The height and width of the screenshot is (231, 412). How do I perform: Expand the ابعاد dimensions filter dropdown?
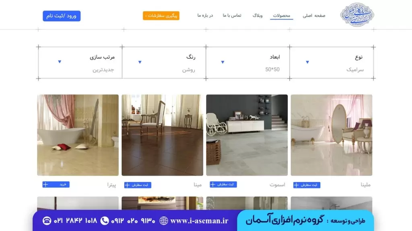point(222,62)
